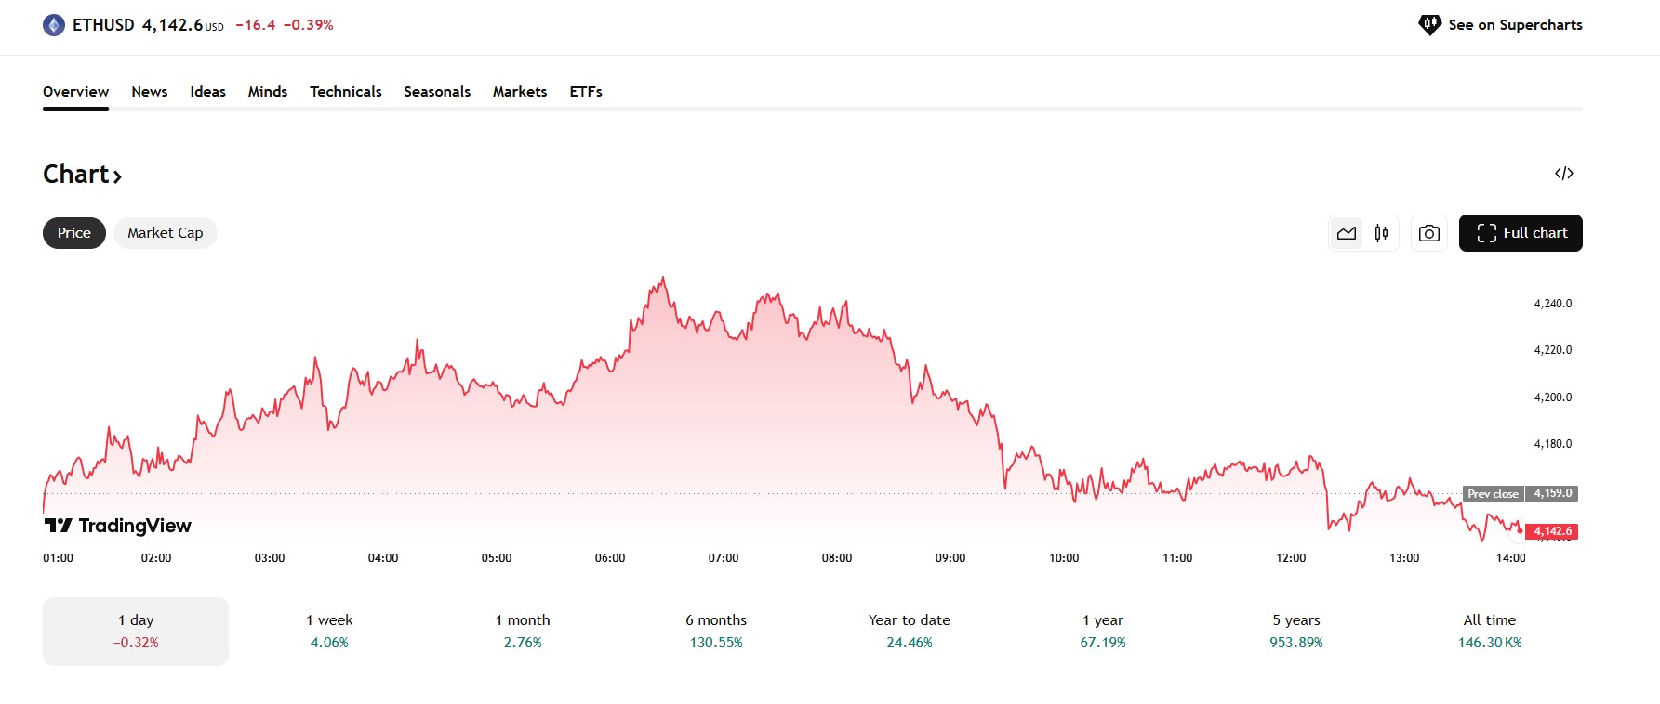Take a chart snapshot with camera icon
This screenshot has height=704, width=1660.
pyautogui.click(x=1429, y=233)
